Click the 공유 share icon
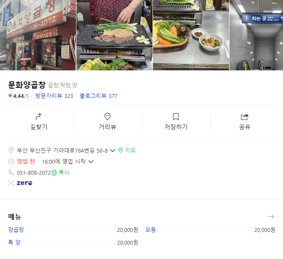The width and height of the screenshot is (283, 259). coord(245,117)
